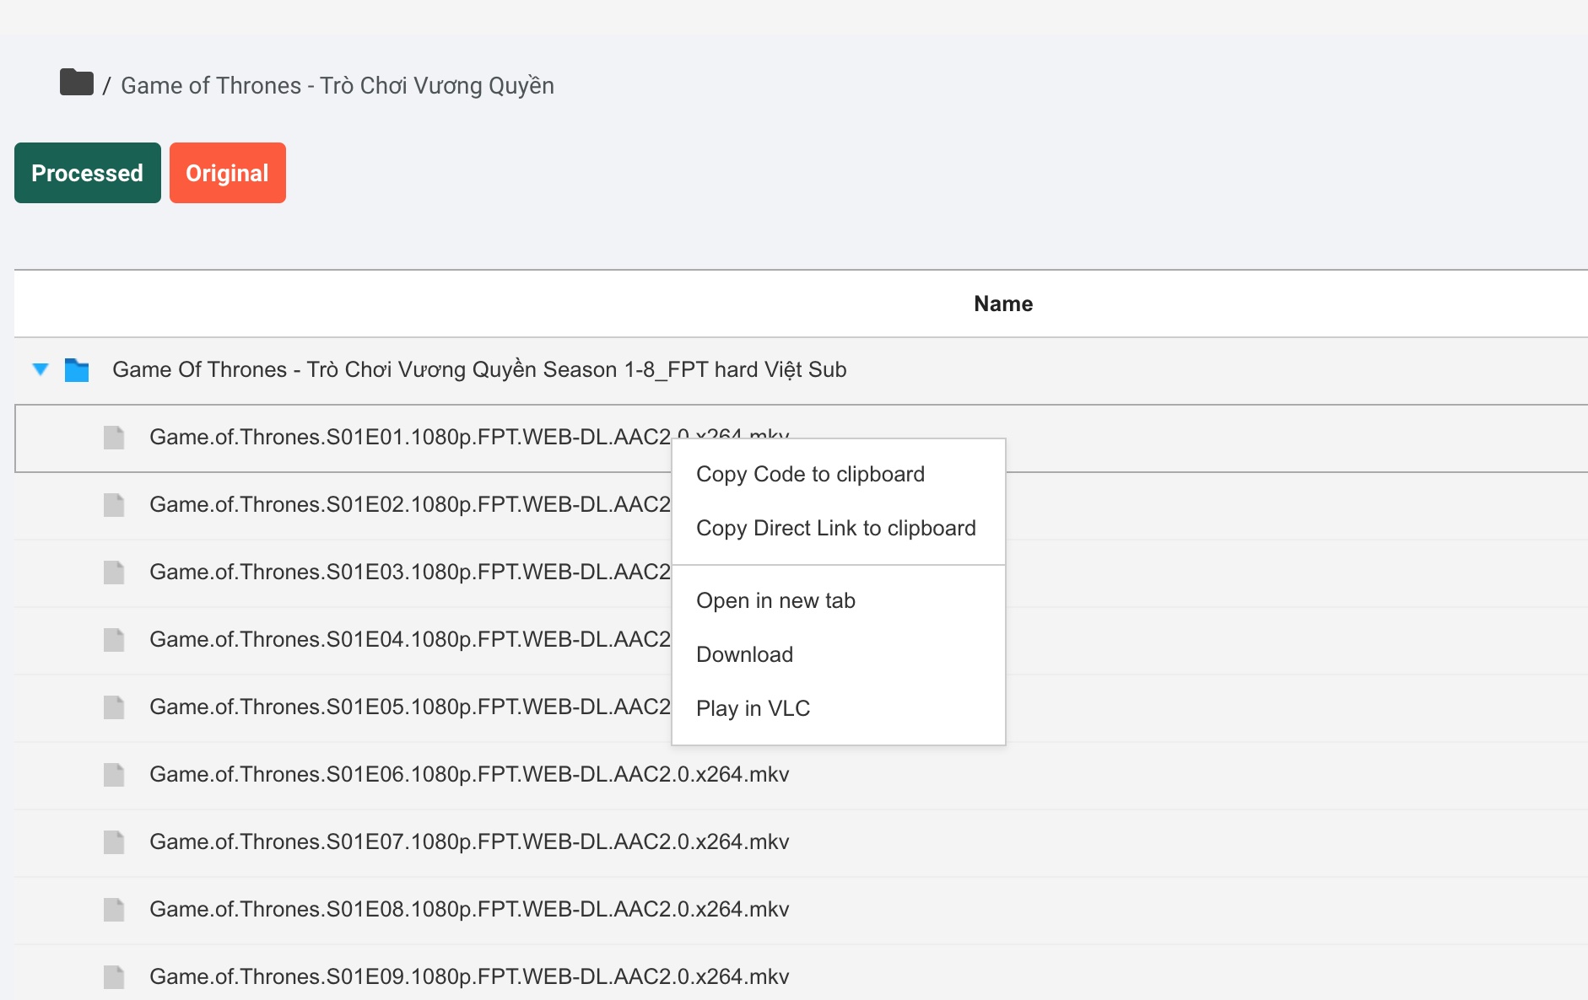The width and height of the screenshot is (1588, 1000).
Task: Click file icon beside S01E08 mkv
Action: [114, 910]
